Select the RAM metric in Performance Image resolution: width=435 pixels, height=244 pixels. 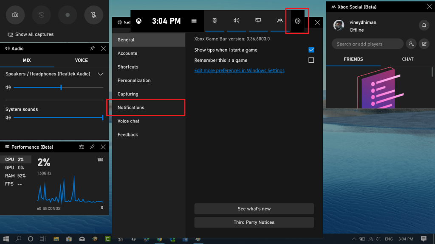click(x=16, y=176)
